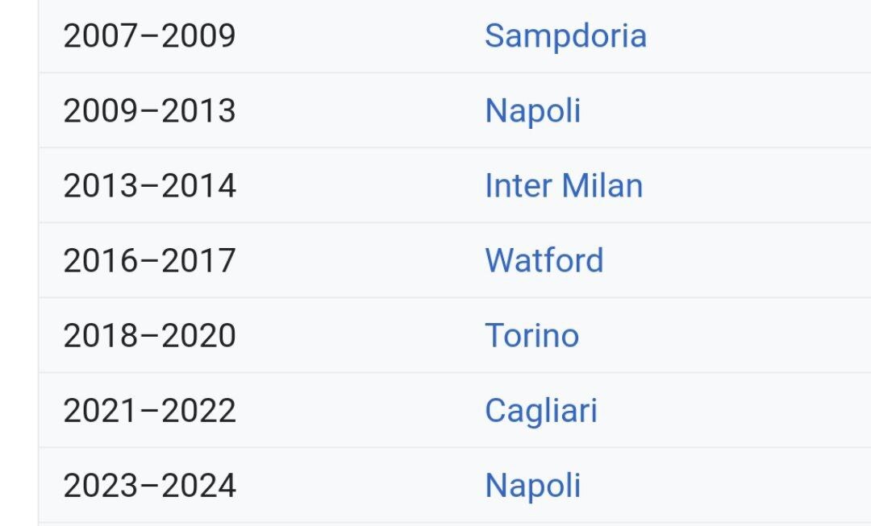Screen dimensions: 871x526
Task: Click the 2007–2009 years cell
Action: point(149,36)
